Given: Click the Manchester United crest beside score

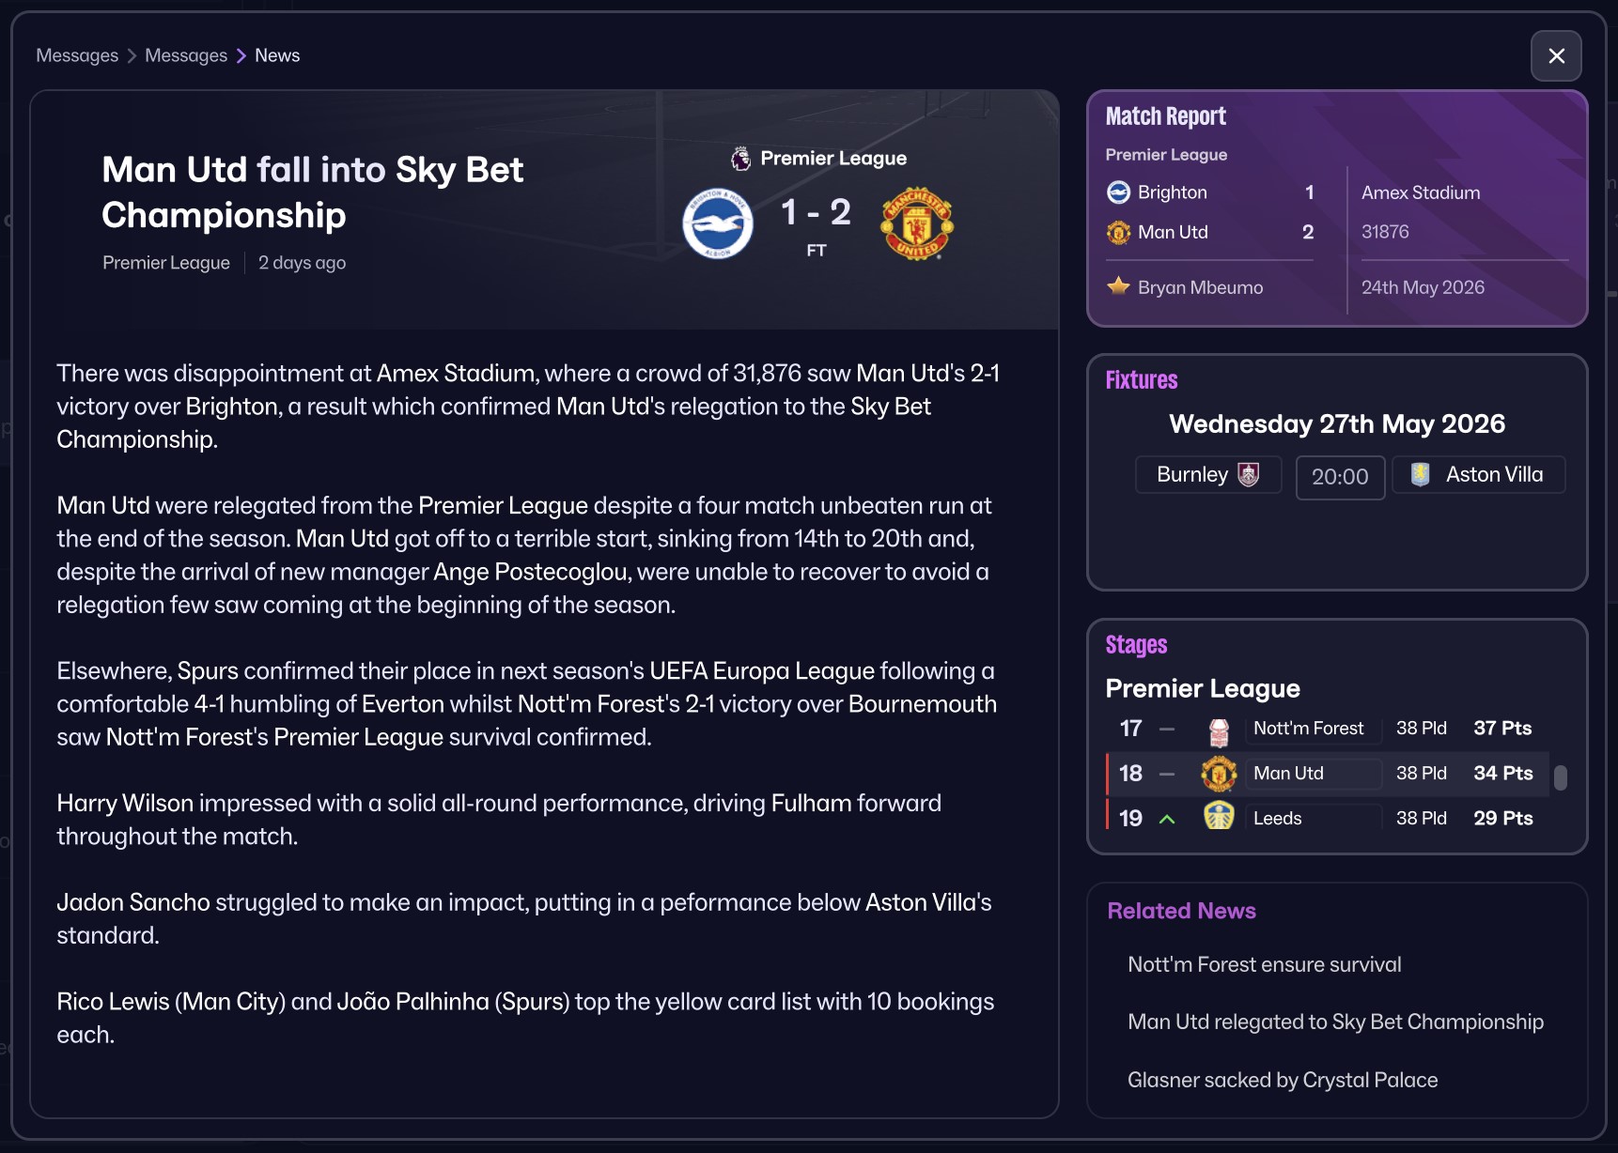Looking at the screenshot, I should tap(916, 223).
